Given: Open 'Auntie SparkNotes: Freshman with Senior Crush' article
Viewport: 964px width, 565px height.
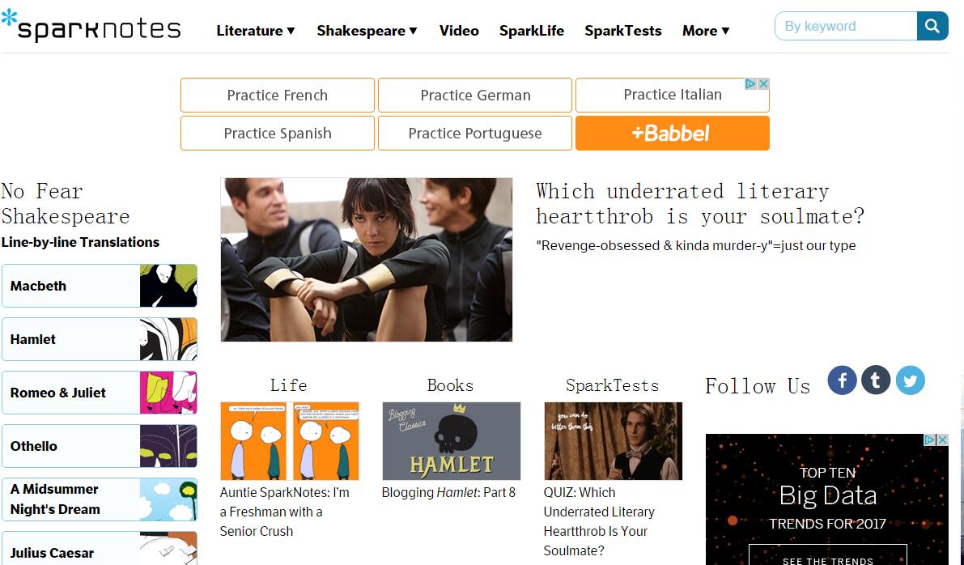Looking at the screenshot, I should pos(285,512).
